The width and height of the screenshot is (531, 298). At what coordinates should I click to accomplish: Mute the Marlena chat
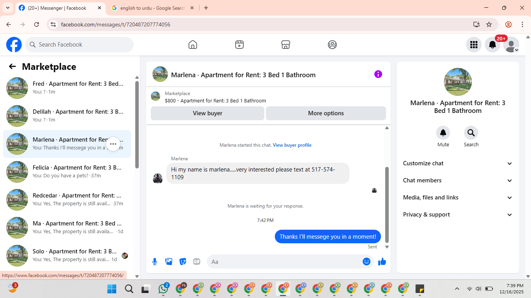[443, 133]
